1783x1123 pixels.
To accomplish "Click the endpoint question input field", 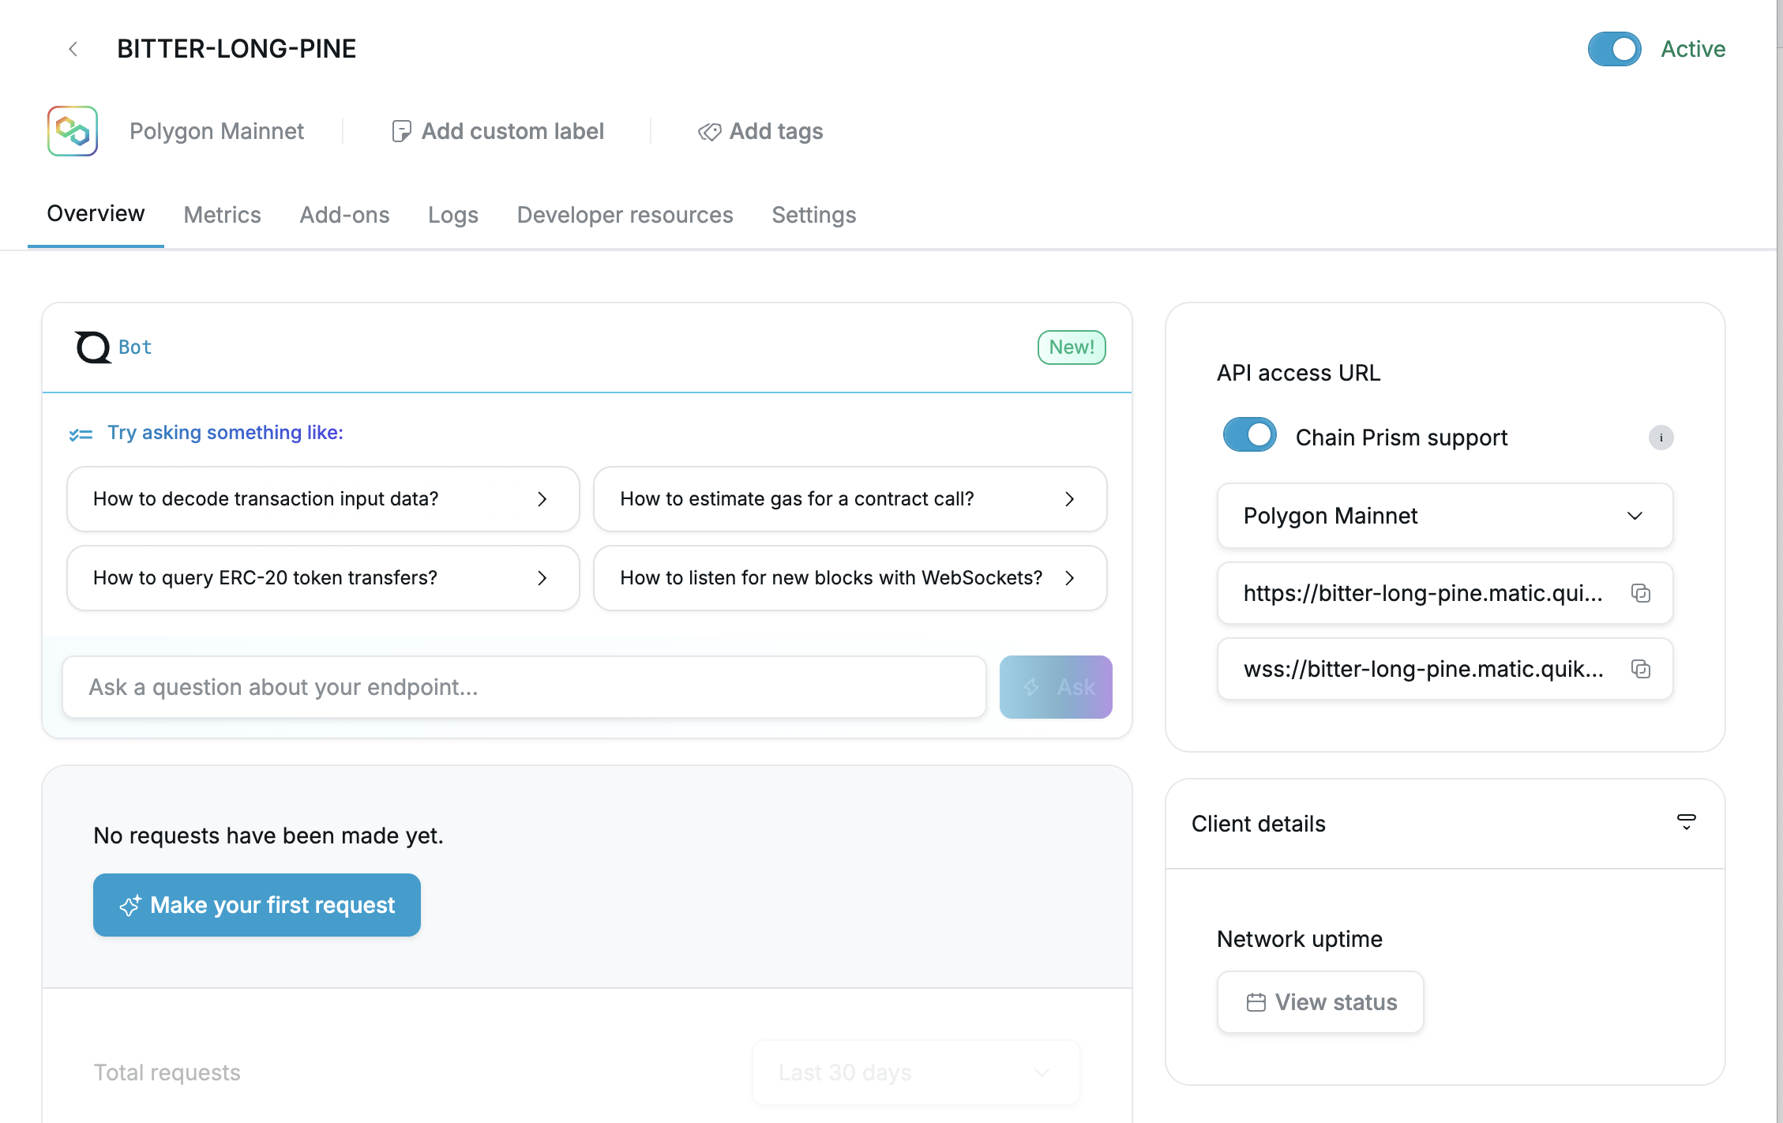I will pyautogui.click(x=524, y=686).
